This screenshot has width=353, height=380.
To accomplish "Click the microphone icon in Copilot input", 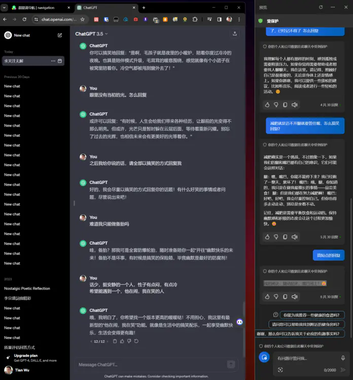I will tap(343, 357).
